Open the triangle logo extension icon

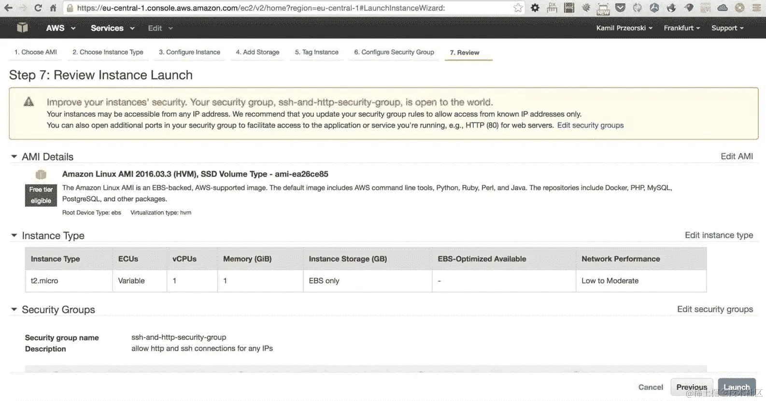coord(654,8)
